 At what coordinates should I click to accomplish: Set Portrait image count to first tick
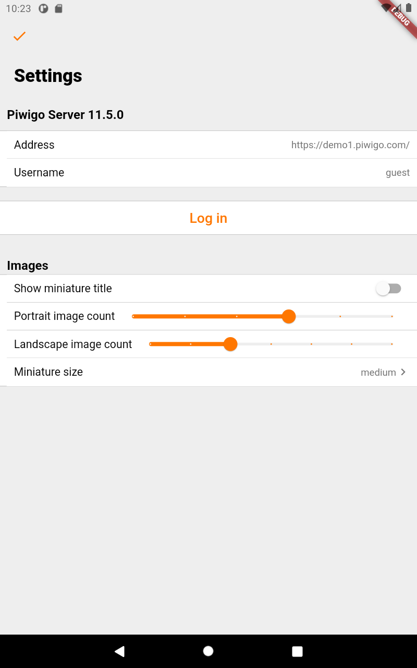[x=133, y=316]
